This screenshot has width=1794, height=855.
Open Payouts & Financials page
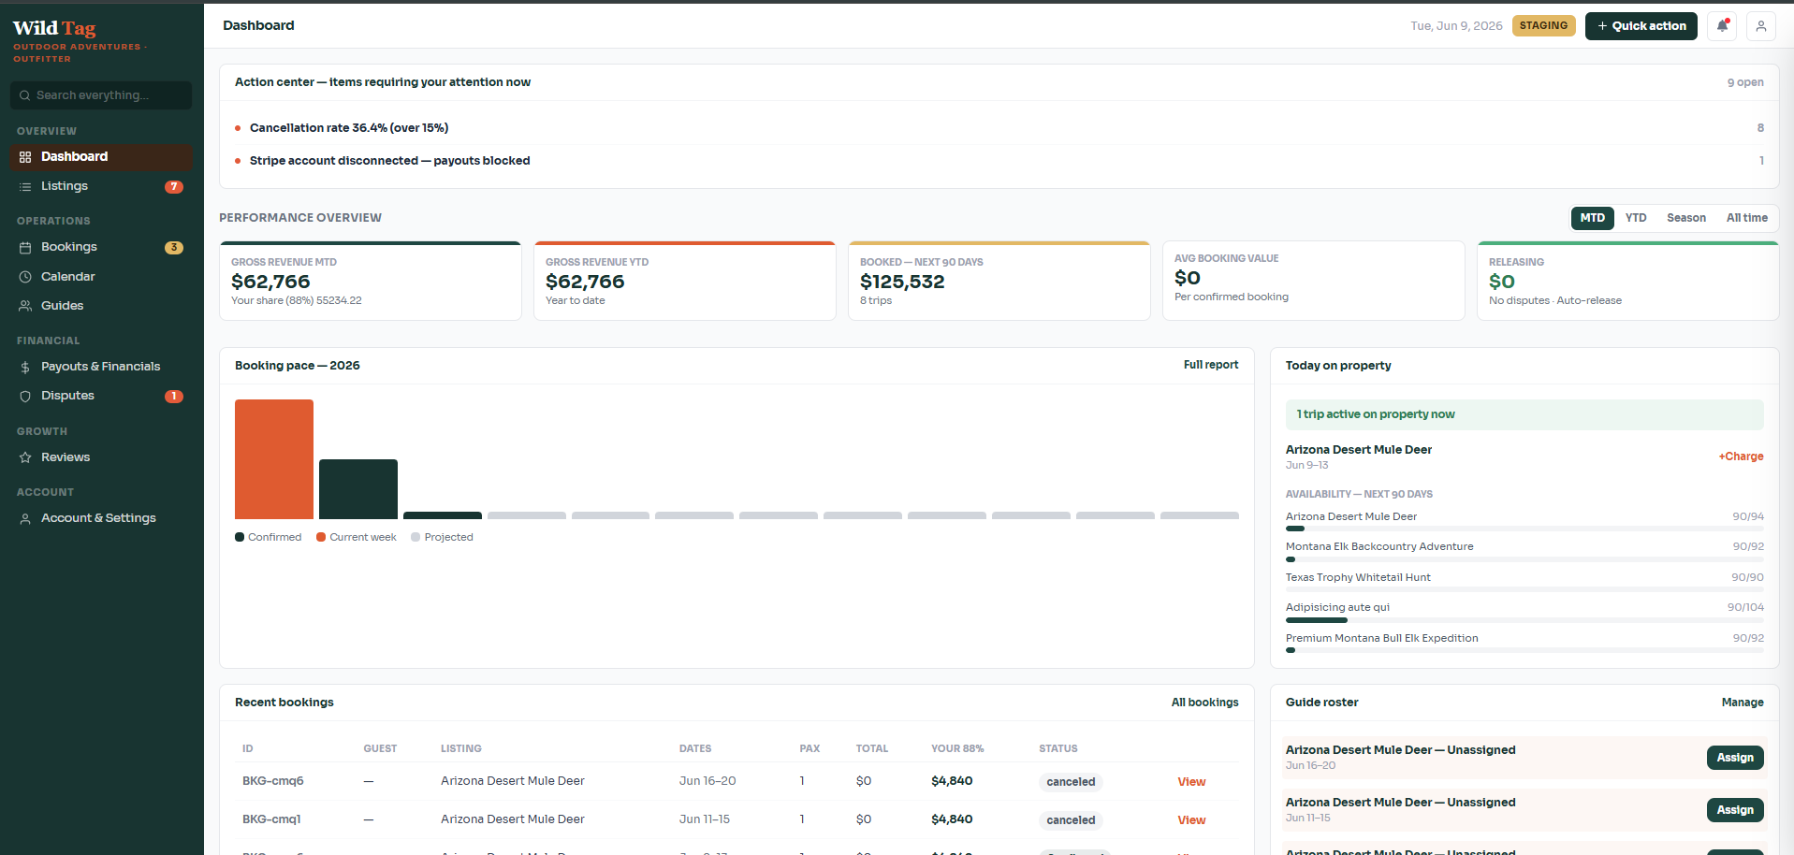(101, 367)
